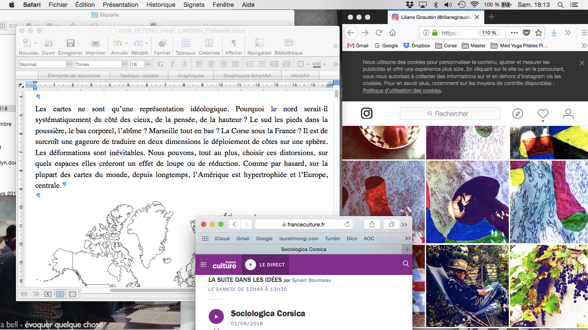Image resolution: width=588 pixels, height=330 pixels.
Task: Open the Historique menu in menu bar
Action: (161, 5)
